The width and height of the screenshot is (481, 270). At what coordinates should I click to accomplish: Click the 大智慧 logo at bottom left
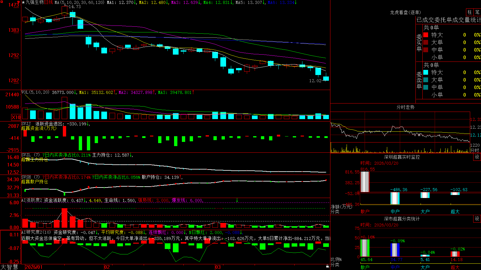(x=9, y=267)
